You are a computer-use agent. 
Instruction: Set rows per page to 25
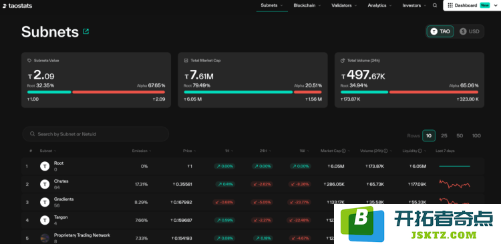[x=444, y=135]
